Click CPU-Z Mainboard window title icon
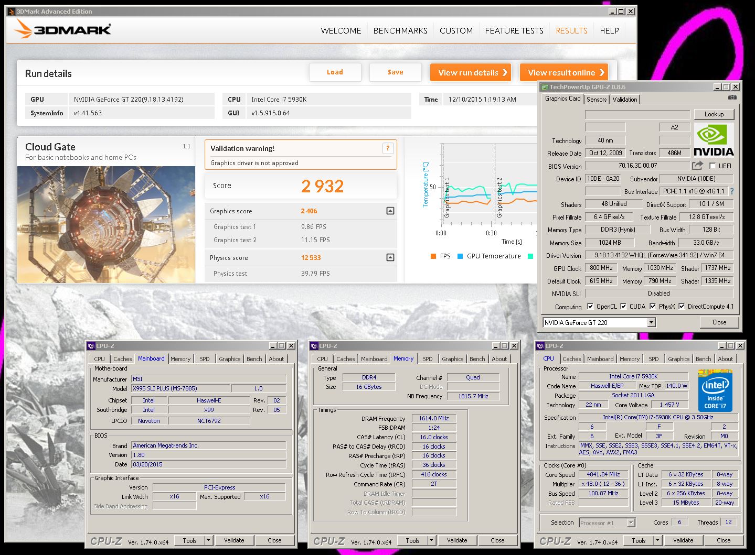Image resolution: width=755 pixels, height=555 pixels. (91, 346)
